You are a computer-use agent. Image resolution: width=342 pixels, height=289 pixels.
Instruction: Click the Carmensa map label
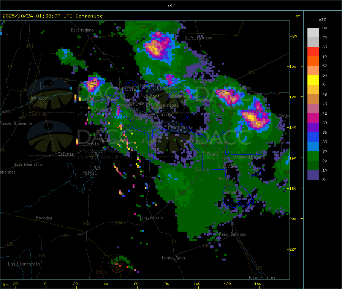[233, 192]
